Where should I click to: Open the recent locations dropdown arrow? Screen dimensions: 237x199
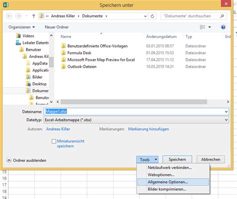(26, 16)
